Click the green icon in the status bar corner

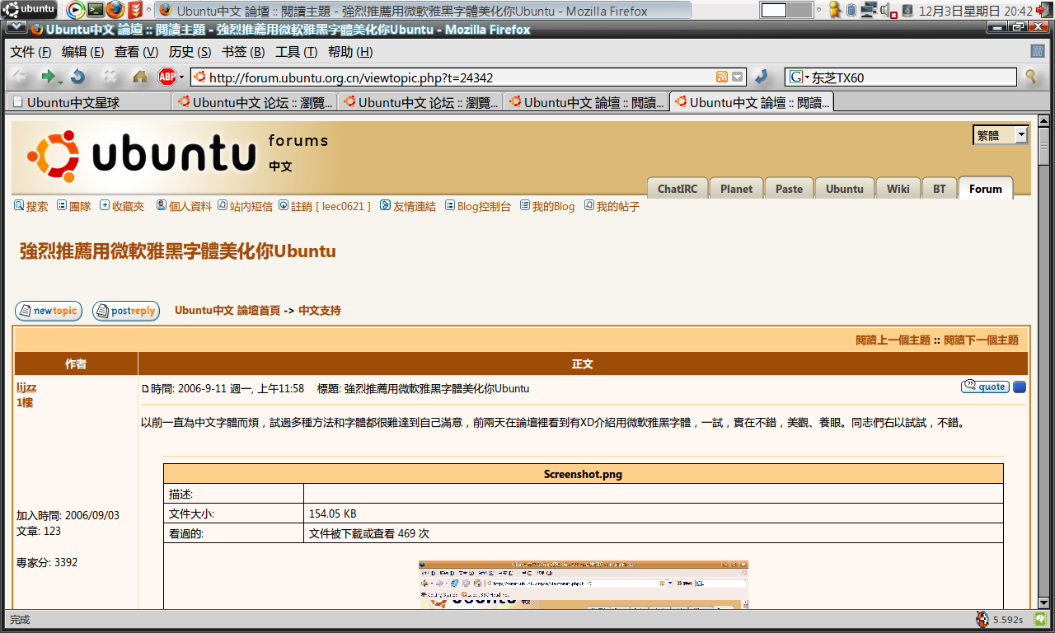1040,620
